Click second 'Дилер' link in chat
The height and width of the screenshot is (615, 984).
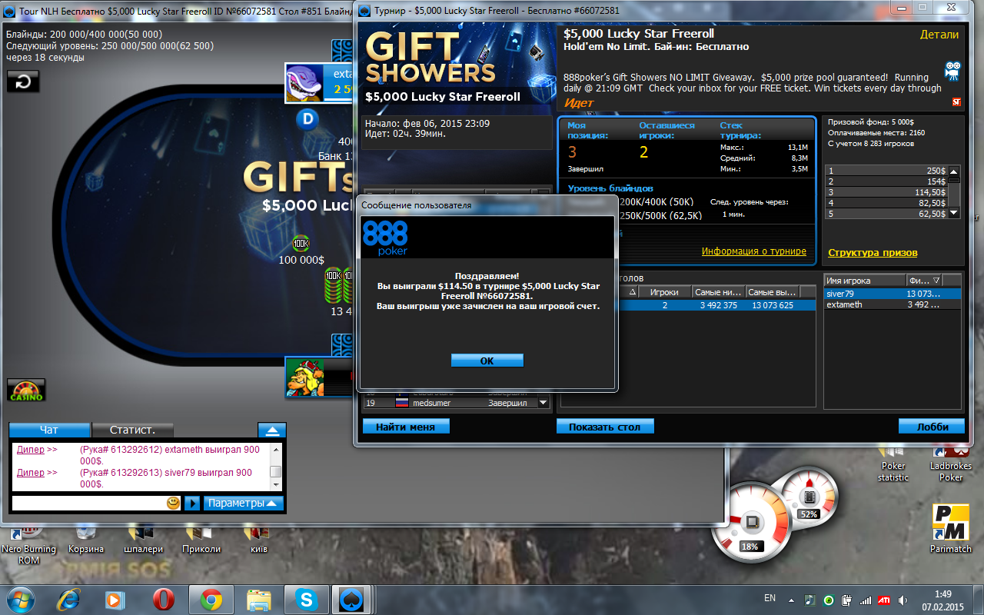pos(31,473)
